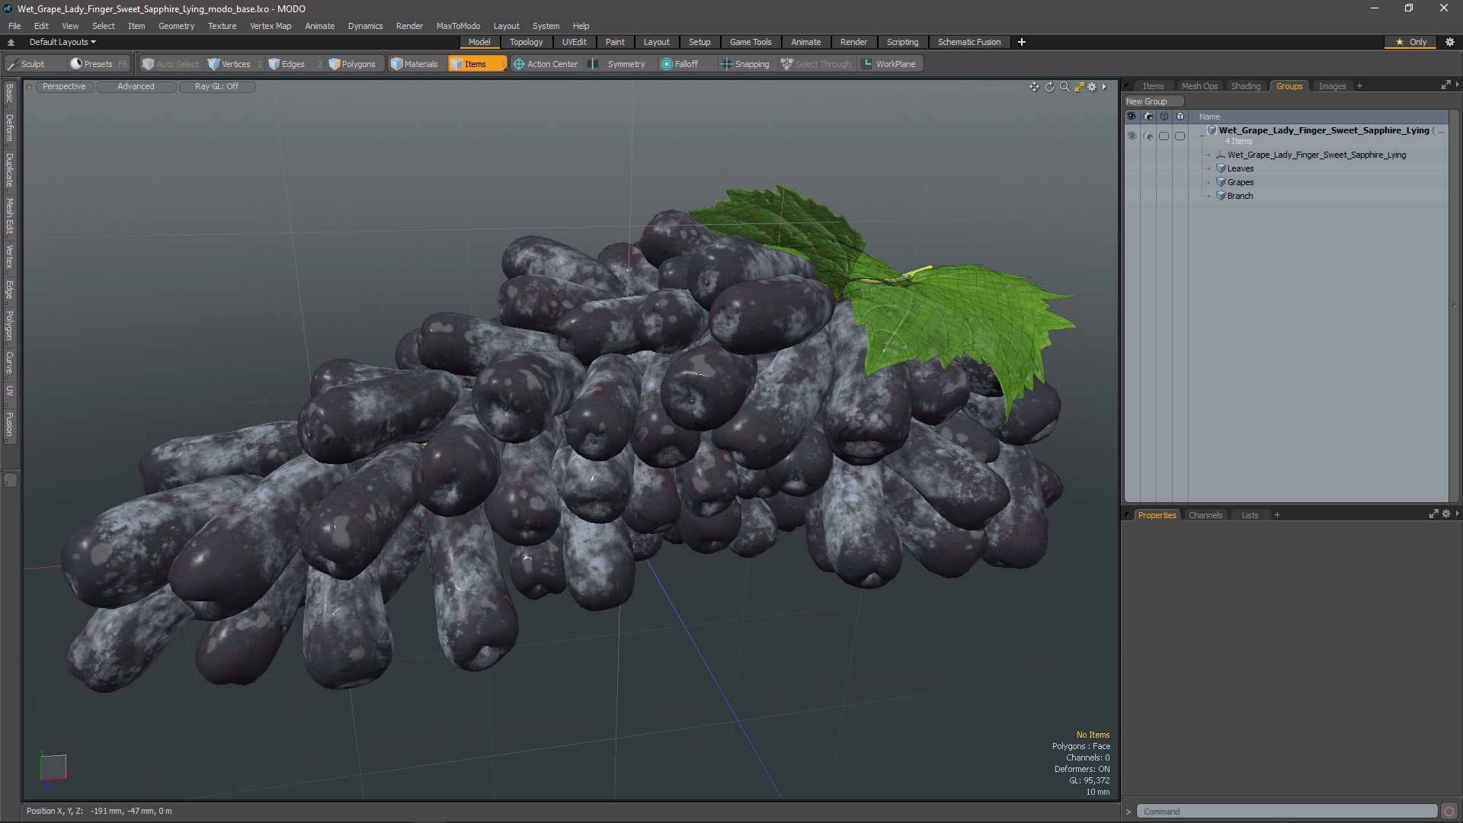1463x823 pixels.
Task: Click the viewport toolbar more-options arrow
Action: (1104, 87)
